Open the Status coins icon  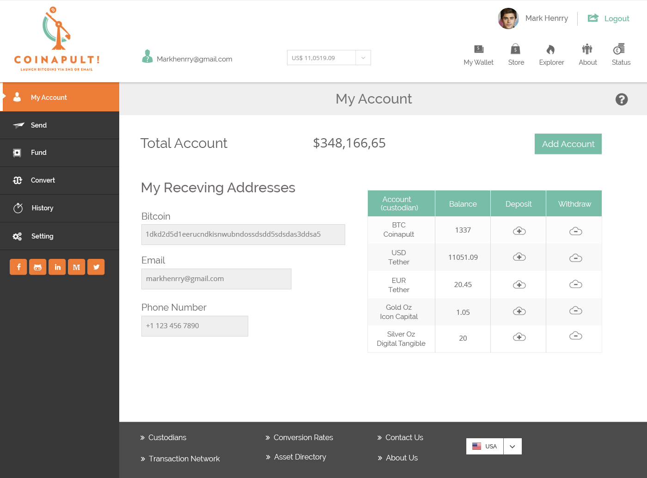(619, 49)
